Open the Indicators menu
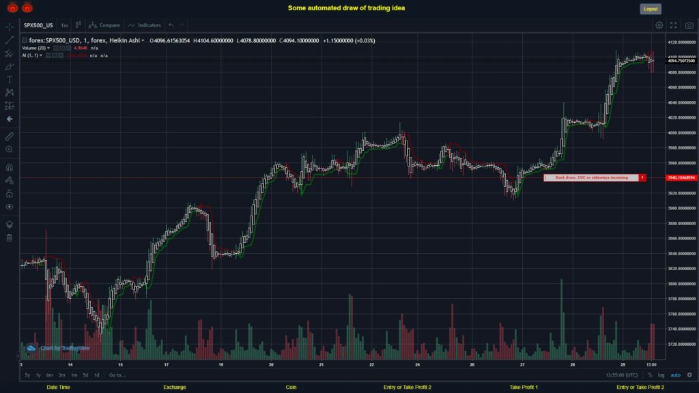Image resolution: width=699 pixels, height=393 pixels. pyautogui.click(x=145, y=25)
